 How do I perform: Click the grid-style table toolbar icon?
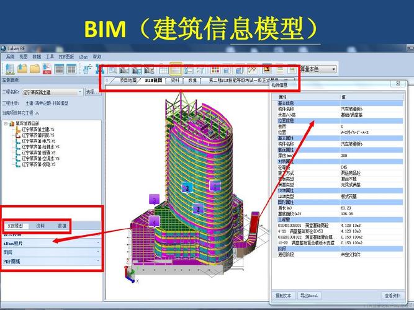coord(71,69)
